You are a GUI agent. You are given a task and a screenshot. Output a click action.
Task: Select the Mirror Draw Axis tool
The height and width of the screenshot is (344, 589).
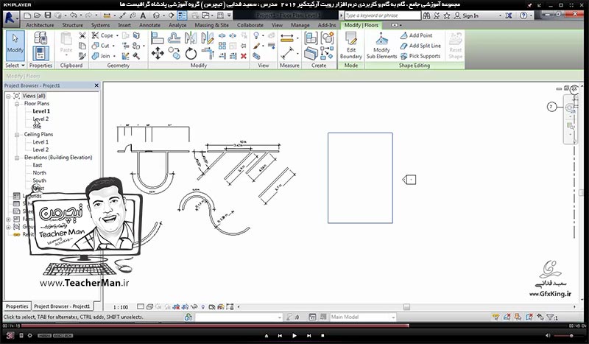click(207, 38)
